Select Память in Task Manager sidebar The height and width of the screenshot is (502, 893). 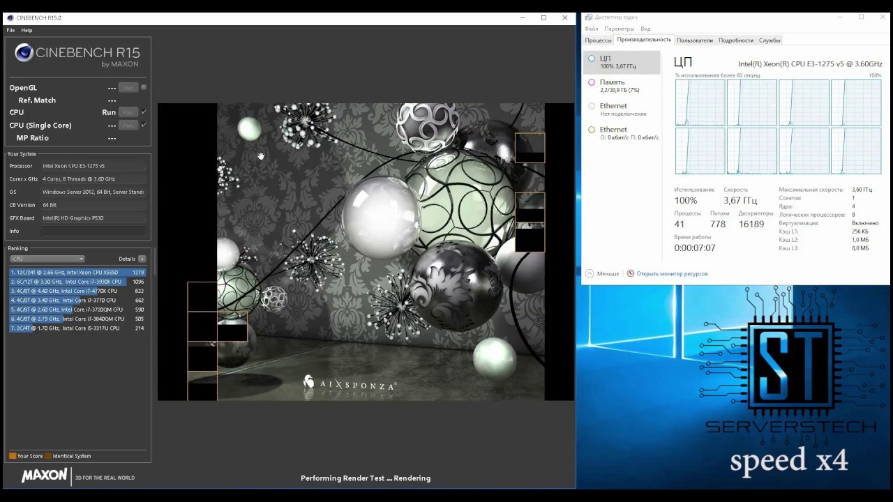tap(622, 86)
